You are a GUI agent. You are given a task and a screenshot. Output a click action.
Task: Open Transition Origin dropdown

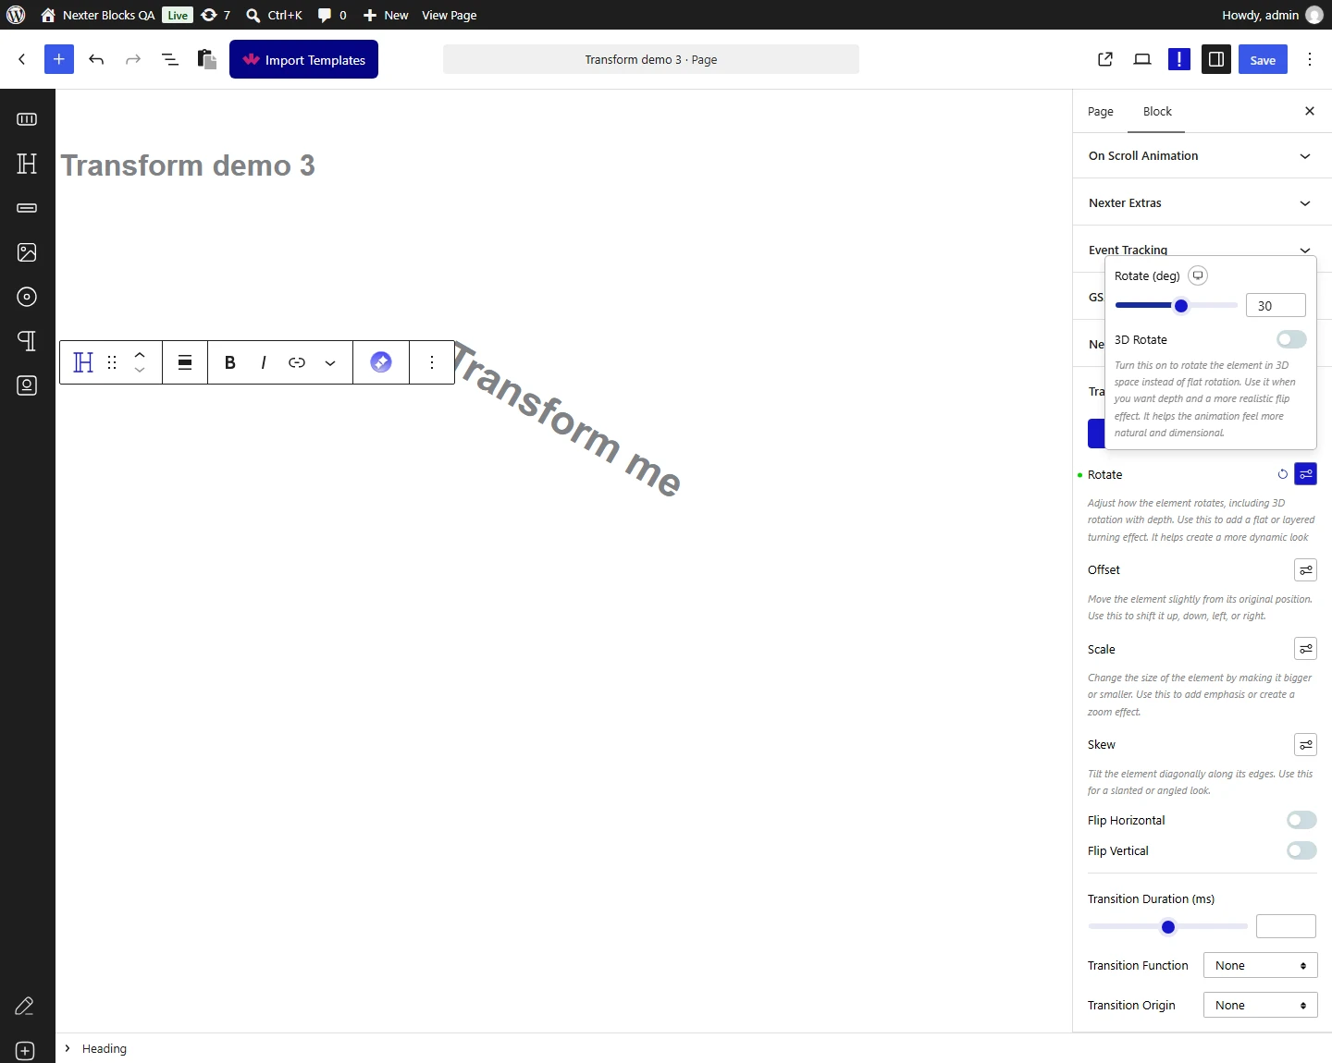click(x=1260, y=1005)
